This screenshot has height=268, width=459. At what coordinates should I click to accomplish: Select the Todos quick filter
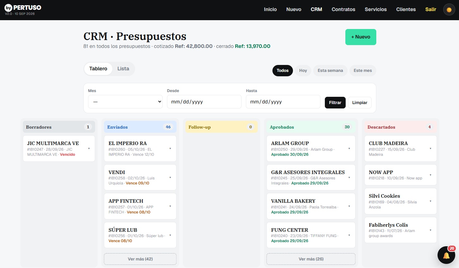pyautogui.click(x=283, y=71)
